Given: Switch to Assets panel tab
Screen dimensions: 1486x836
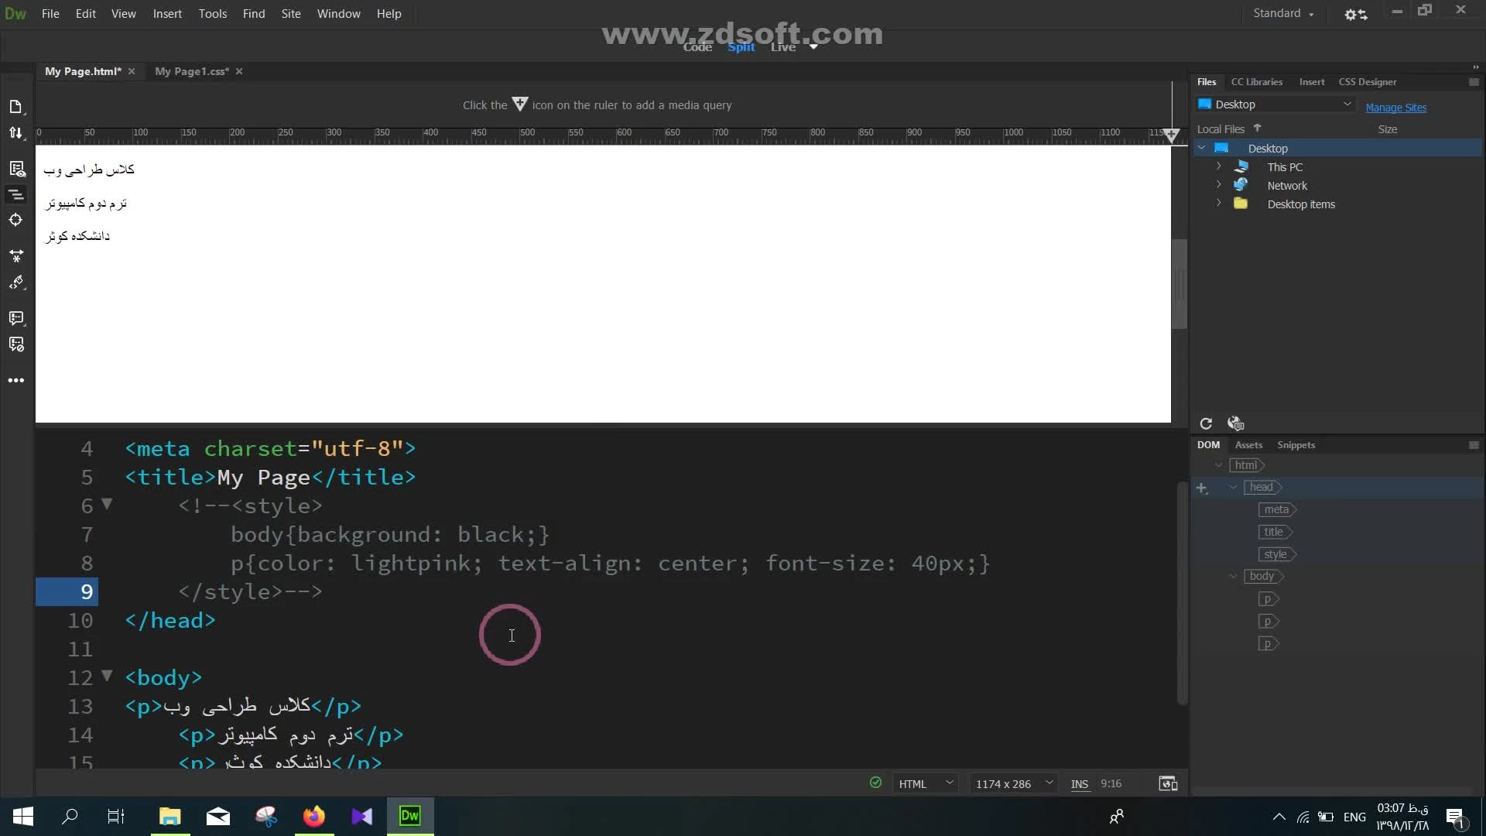Looking at the screenshot, I should (x=1248, y=445).
